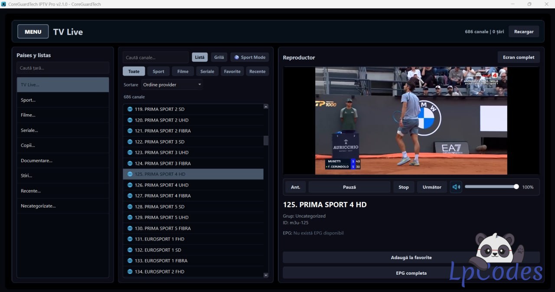Click the globe icon beside 131. EUROSPORT 1 FHD

[130, 239]
